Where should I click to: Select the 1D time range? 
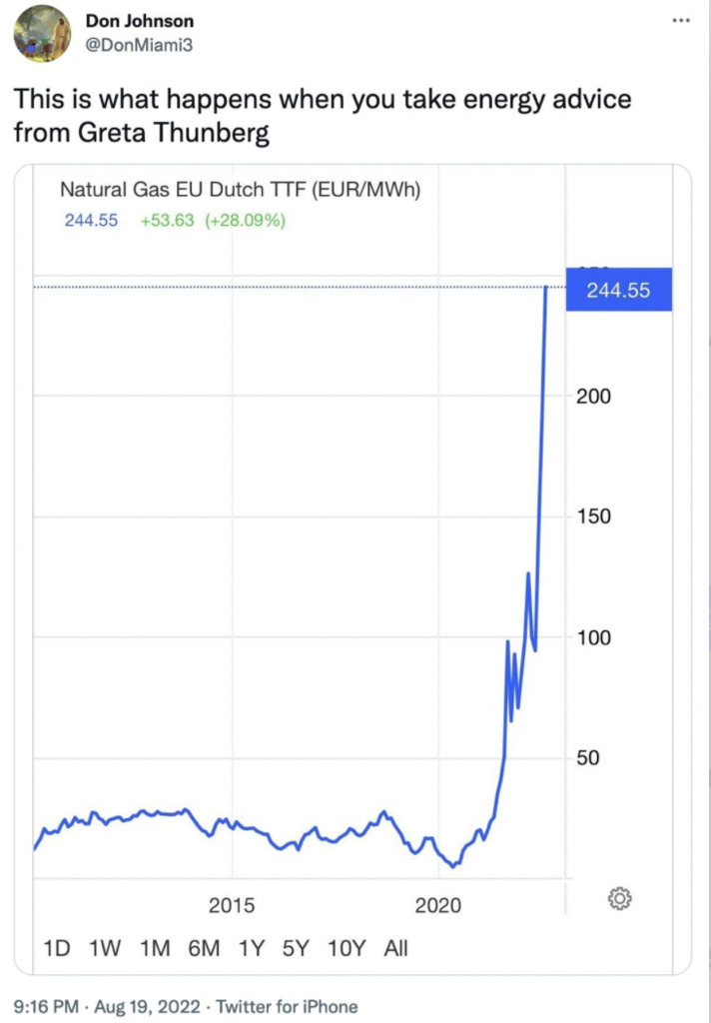(56, 948)
